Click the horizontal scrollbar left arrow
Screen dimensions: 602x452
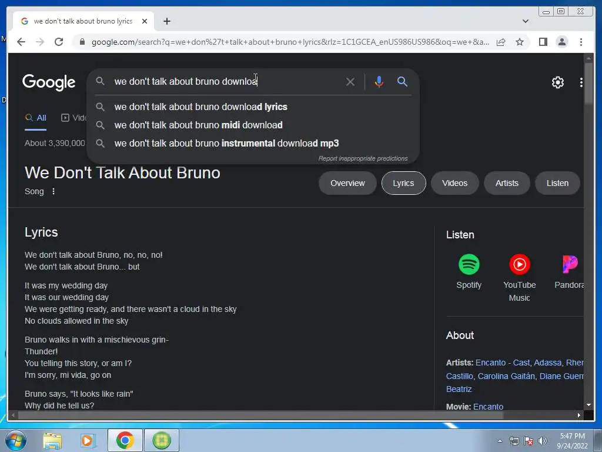14,415
